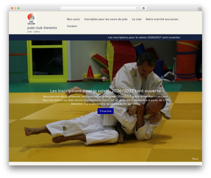The height and width of the screenshot is (178, 211).
Task: Open the Contact page
Action: click(x=72, y=26)
